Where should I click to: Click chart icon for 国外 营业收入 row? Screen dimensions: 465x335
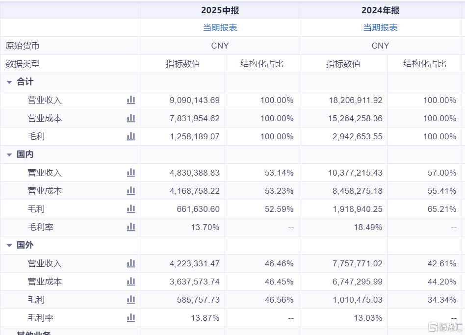131,263
